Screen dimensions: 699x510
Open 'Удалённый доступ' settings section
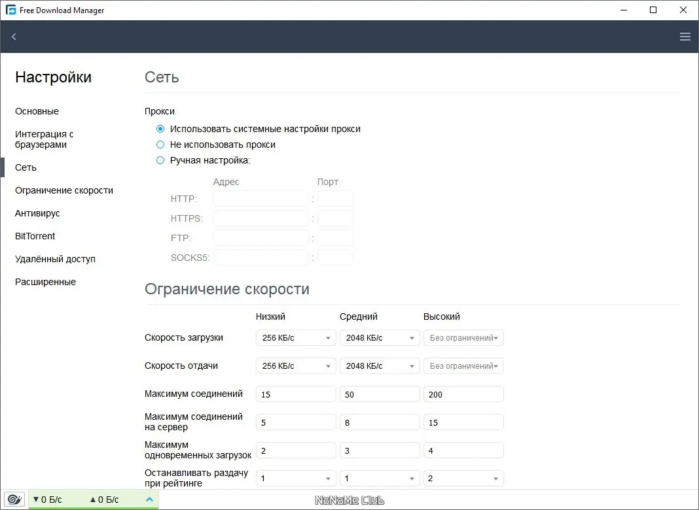tap(55, 259)
